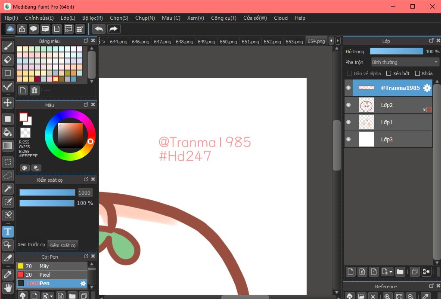Select the Magic Wand tool
The height and width of the screenshot is (299, 441).
[8, 189]
